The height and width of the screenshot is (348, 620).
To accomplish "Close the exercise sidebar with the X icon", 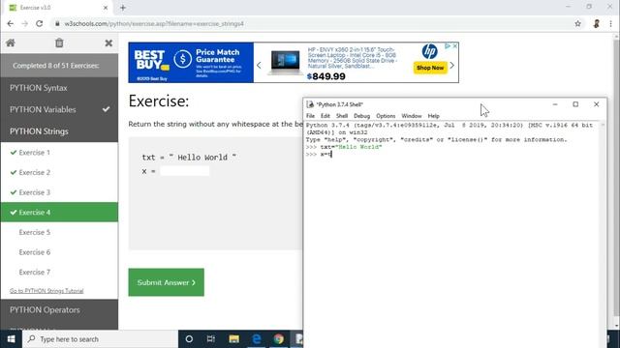I will [108, 43].
